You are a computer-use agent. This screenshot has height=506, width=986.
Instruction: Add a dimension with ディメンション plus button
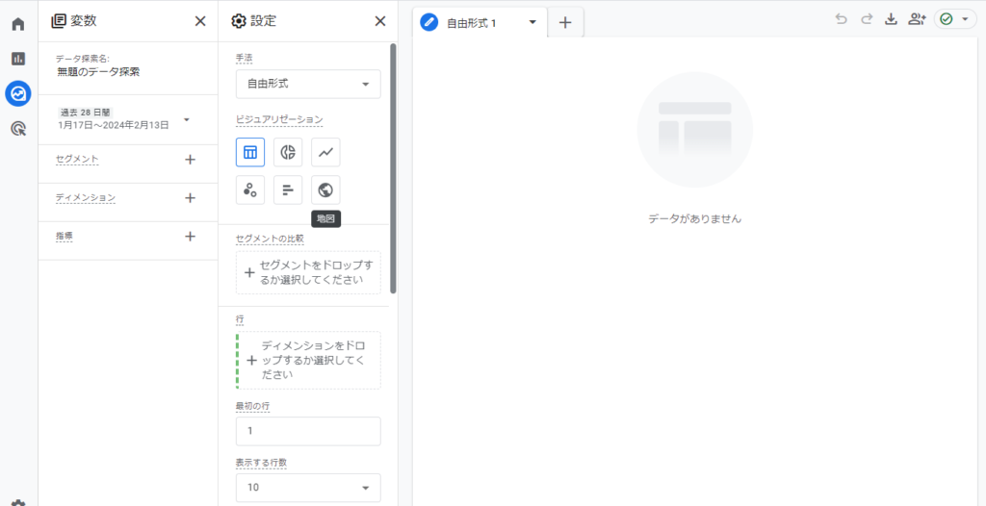(x=190, y=198)
